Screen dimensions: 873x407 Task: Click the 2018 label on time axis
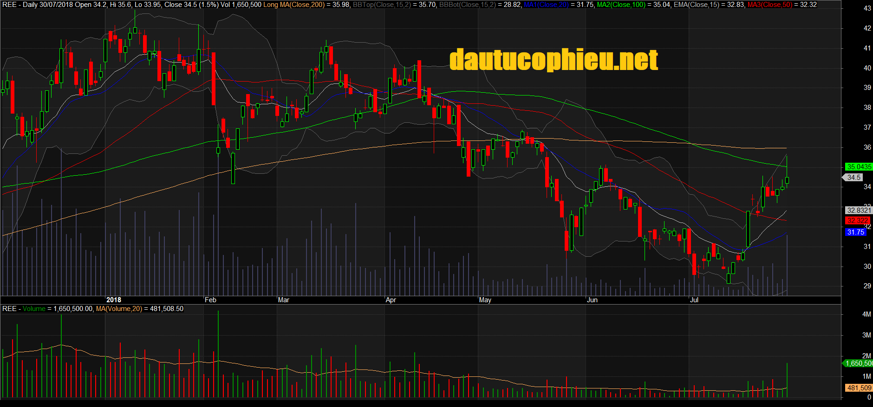(114, 300)
